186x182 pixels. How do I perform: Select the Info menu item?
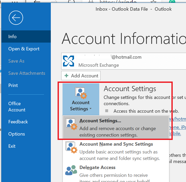26,37
